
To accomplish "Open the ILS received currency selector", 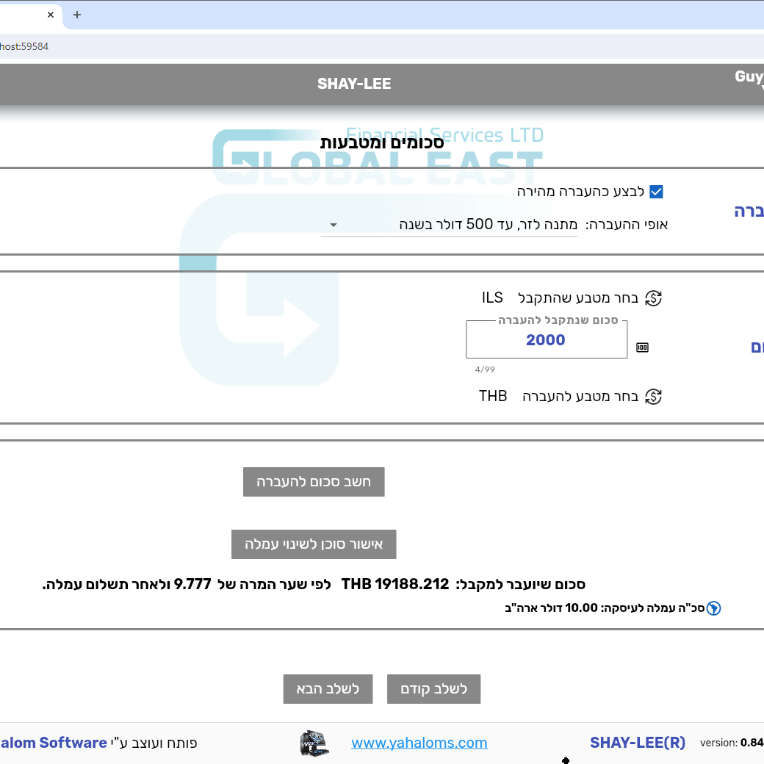I will 492,298.
